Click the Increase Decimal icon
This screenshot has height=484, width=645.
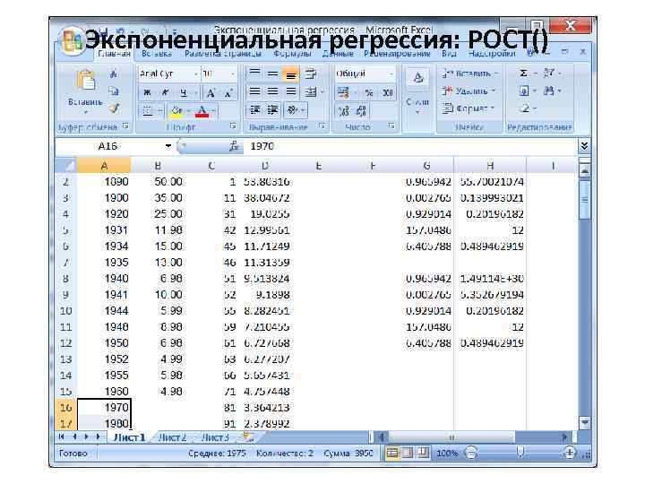pyautogui.click(x=343, y=110)
